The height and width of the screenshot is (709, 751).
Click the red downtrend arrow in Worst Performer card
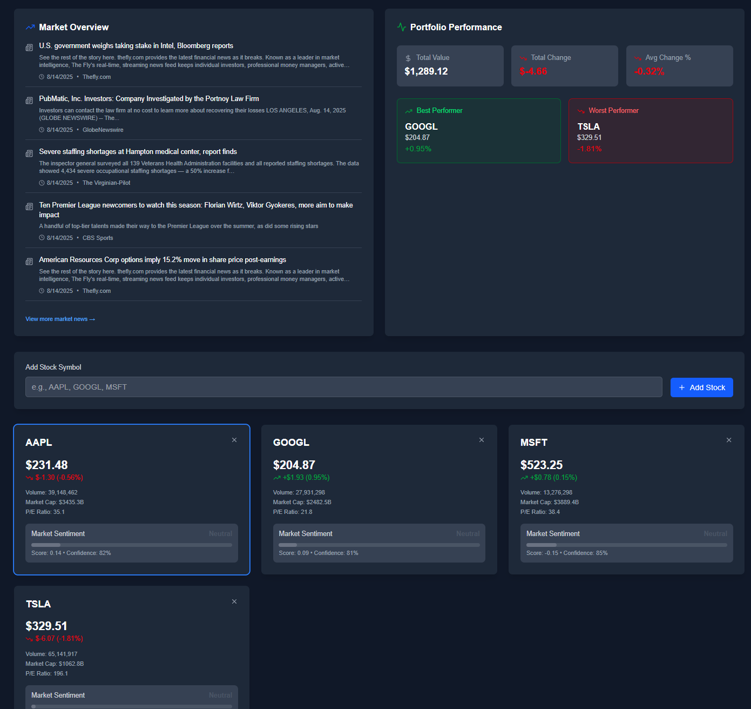coord(581,110)
